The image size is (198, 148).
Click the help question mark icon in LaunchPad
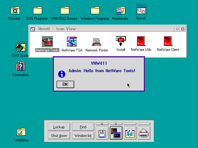[x=130, y=133]
